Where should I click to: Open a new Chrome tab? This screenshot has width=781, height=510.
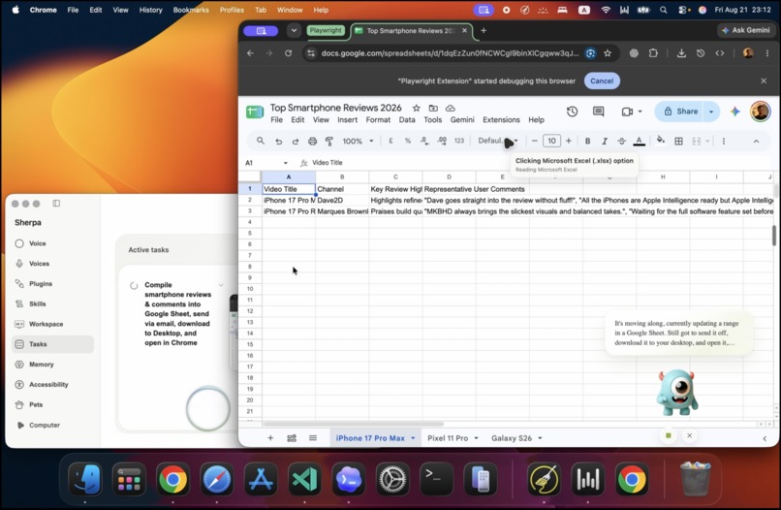coord(484,30)
